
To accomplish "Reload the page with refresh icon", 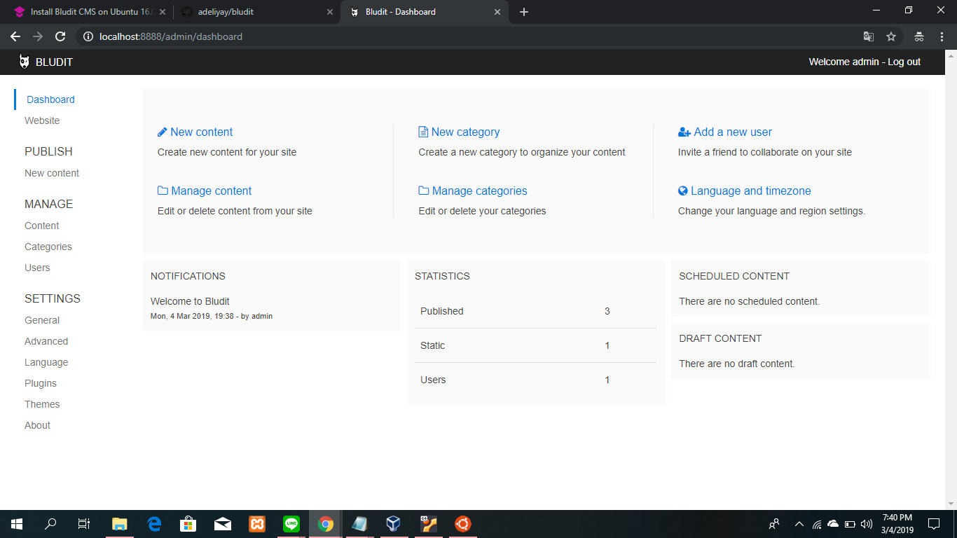I will tap(60, 36).
